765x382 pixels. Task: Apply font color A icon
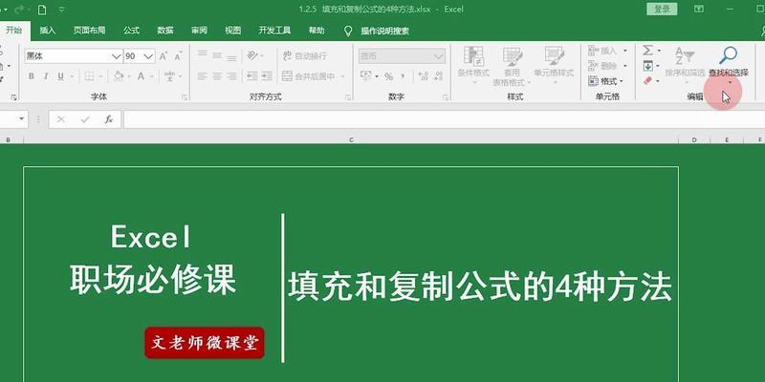pos(141,76)
